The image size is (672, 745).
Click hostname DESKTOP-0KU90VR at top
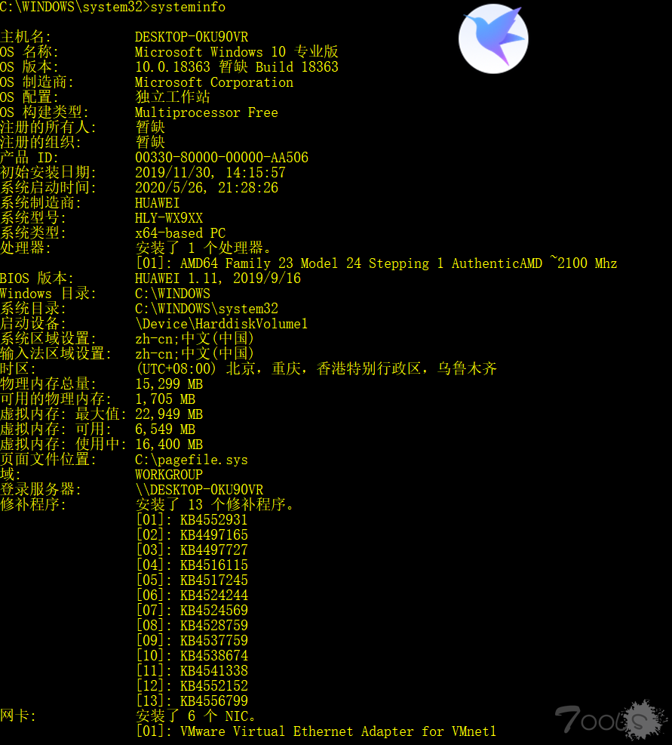[192, 37]
